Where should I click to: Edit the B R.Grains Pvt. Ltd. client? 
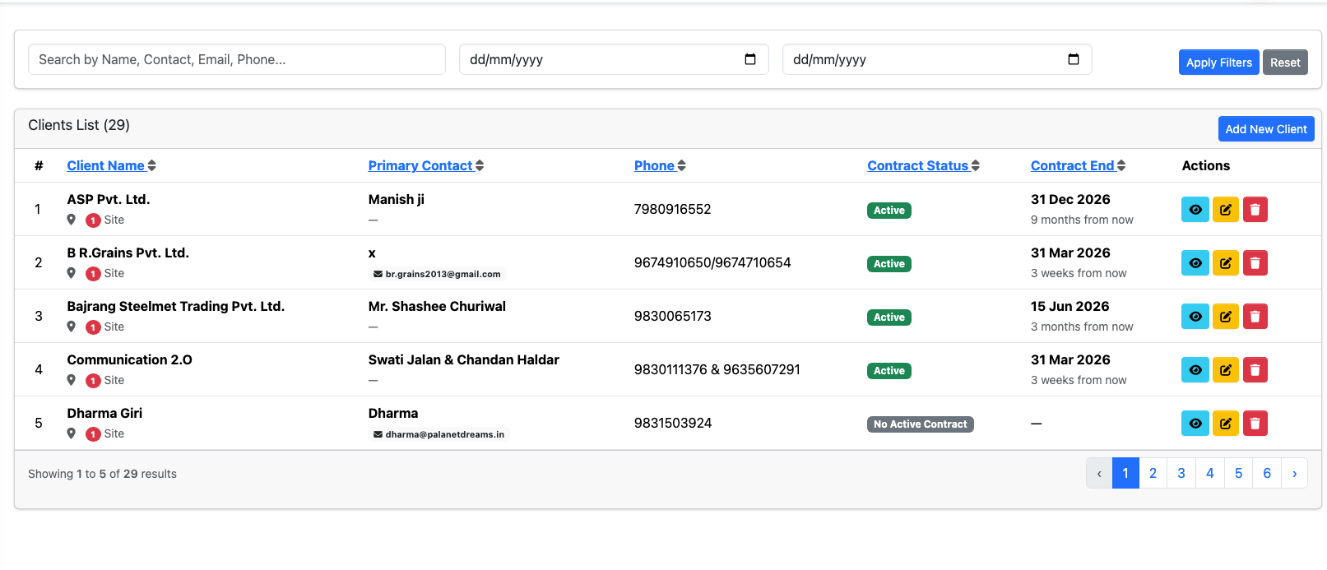click(1225, 263)
